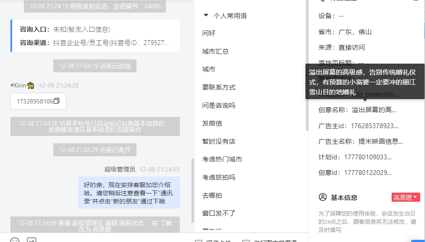Choose the 城市 quick phrase

click(209, 69)
